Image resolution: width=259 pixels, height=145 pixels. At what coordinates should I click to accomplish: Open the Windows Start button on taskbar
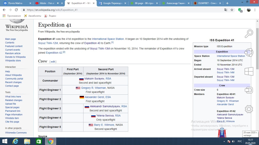coord(5,141)
